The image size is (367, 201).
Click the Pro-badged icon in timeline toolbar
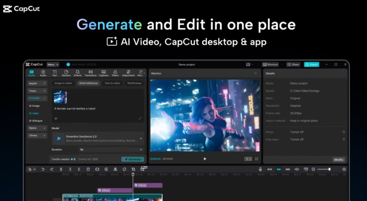(x=143, y=169)
